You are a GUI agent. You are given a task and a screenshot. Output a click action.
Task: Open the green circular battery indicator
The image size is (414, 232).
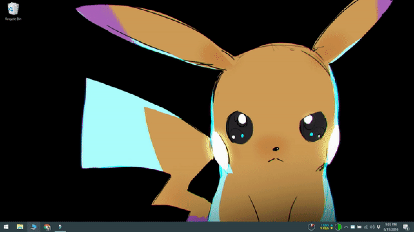(x=338, y=227)
